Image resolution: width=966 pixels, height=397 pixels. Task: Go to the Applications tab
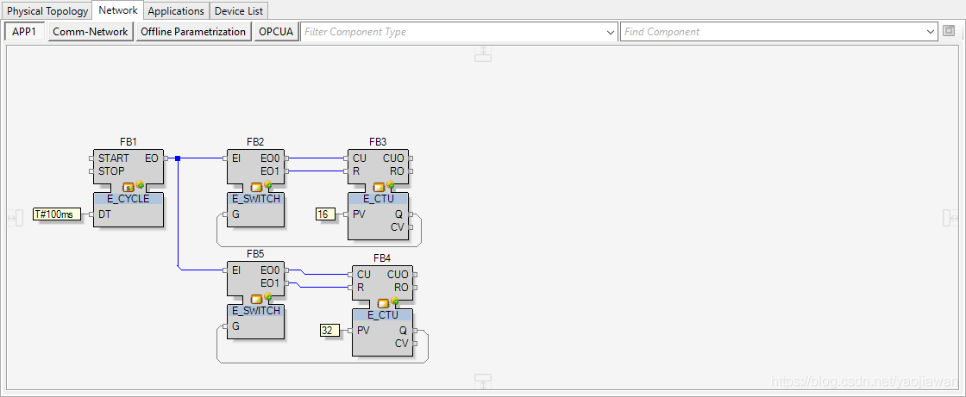(176, 11)
